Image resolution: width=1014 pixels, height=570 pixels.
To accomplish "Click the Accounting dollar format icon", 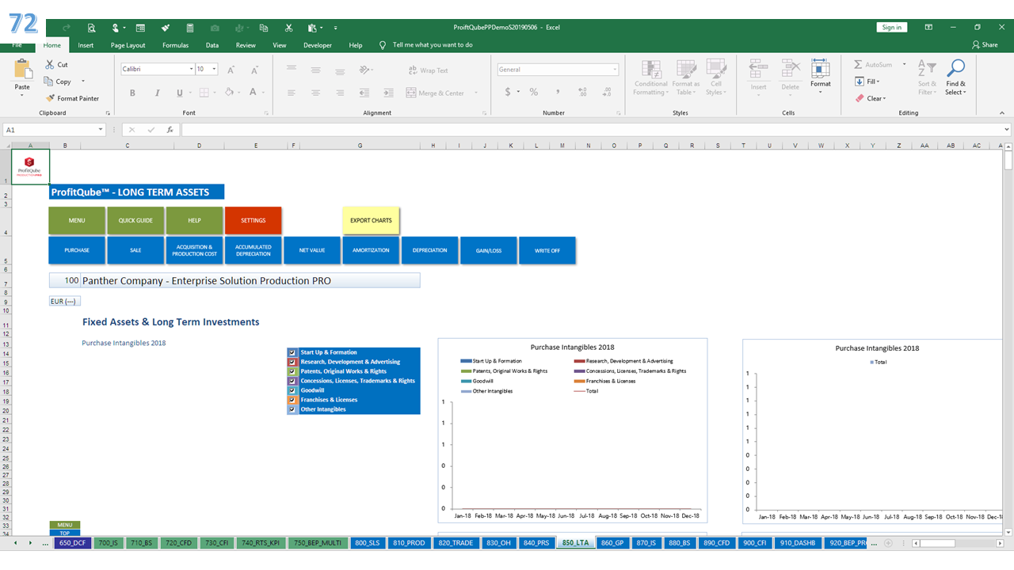I will coord(508,93).
